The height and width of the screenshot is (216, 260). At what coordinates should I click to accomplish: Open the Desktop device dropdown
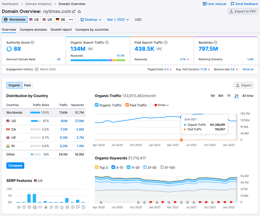pyautogui.click(x=91, y=19)
